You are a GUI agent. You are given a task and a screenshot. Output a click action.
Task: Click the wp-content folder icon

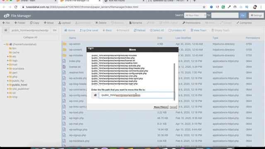pyautogui.click(x=65, y=50)
